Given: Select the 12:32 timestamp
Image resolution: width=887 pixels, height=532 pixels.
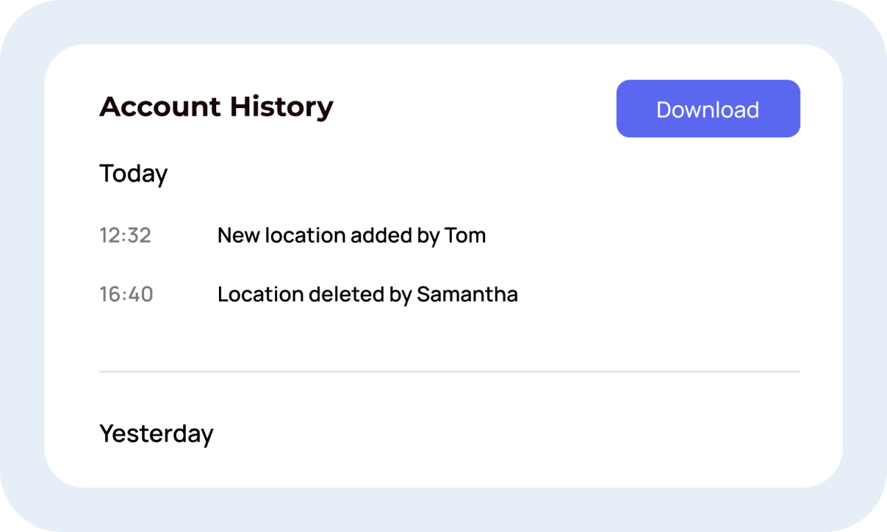Looking at the screenshot, I should point(125,236).
